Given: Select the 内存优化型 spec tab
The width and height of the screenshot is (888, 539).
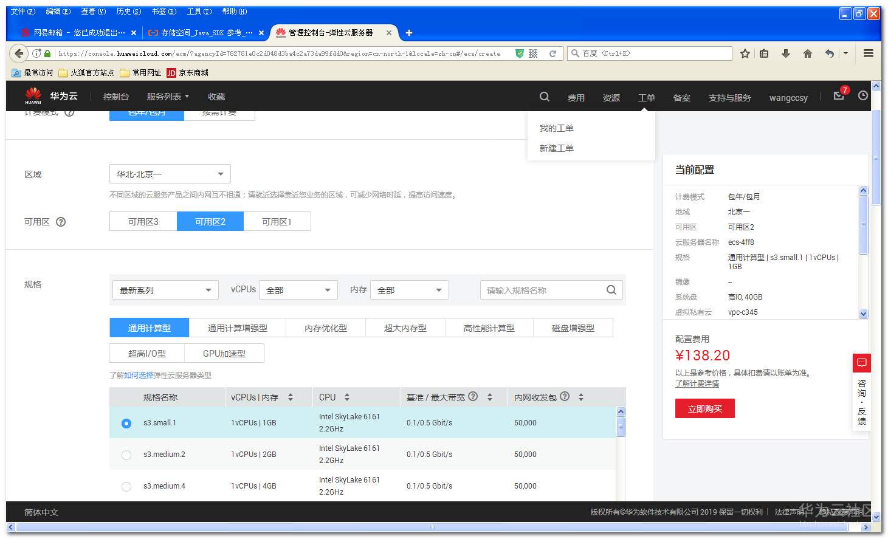Looking at the screenshot, I should pyautogui.click(x=326, y=328).
